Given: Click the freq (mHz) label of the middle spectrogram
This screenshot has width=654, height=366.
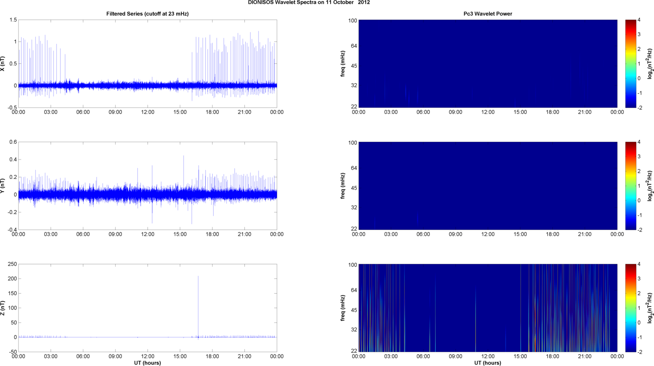Looking at the screenshot, I should (343, 186).
